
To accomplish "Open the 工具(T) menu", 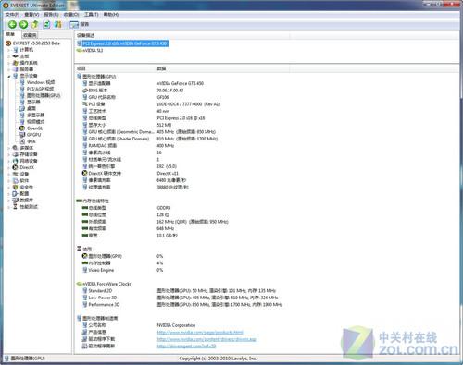I will tap(92, 15).
